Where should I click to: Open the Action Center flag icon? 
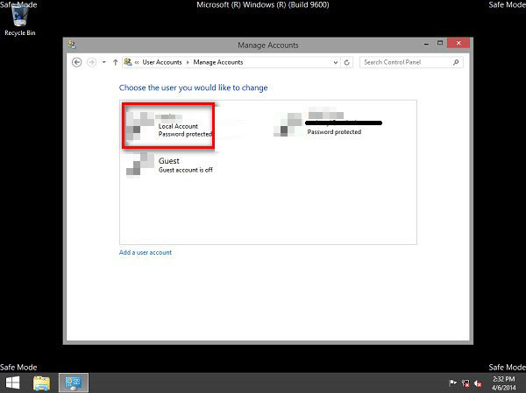click(x=452, y=382)
